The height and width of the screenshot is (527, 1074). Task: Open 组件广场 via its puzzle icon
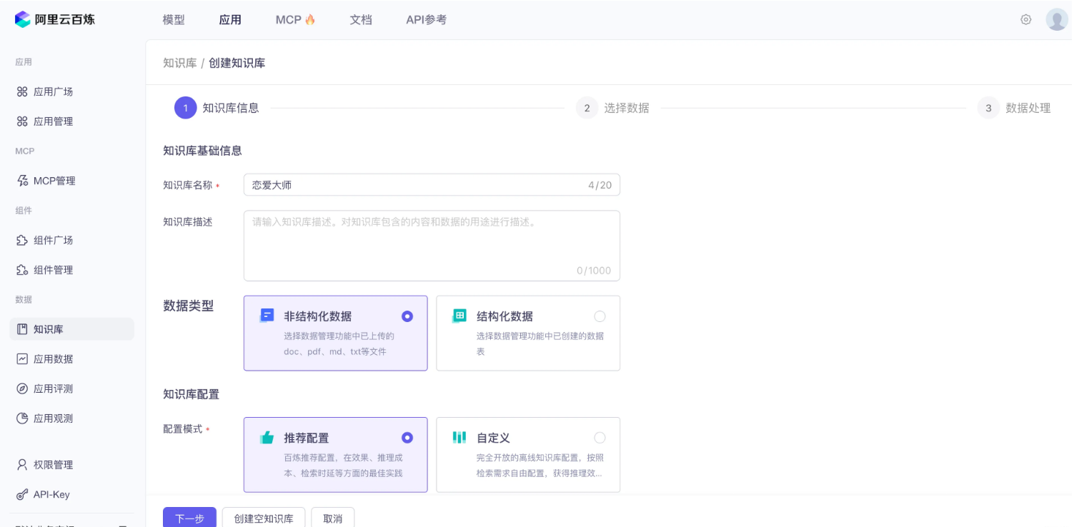(x=22, y=240)
